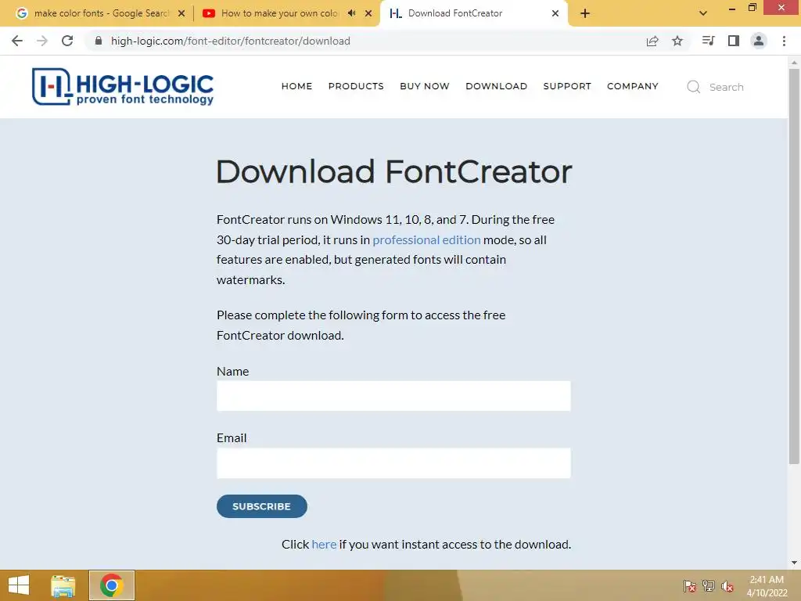Click the browser forward arrow

42,41
